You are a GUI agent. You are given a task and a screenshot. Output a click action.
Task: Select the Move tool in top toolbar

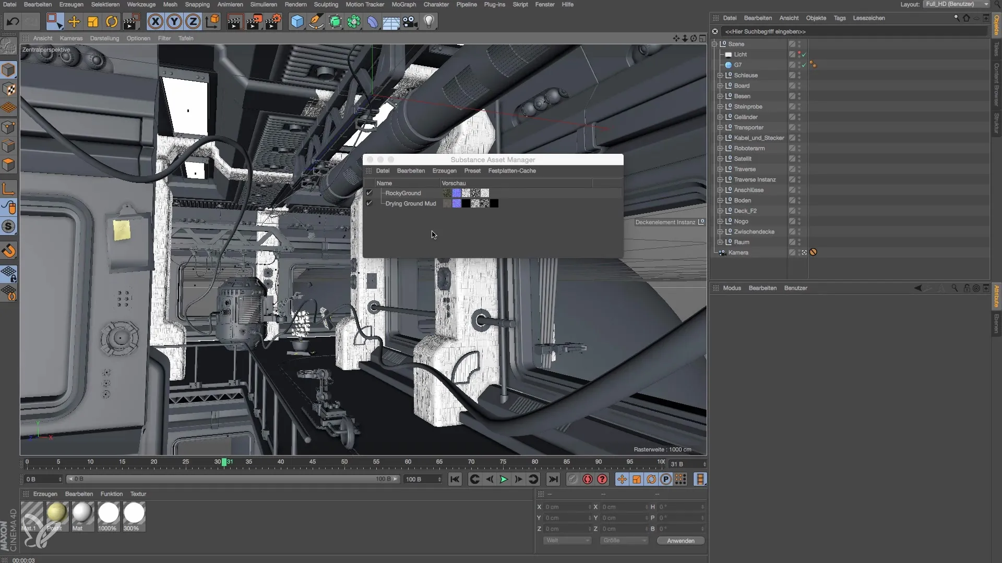click(74, 21)
